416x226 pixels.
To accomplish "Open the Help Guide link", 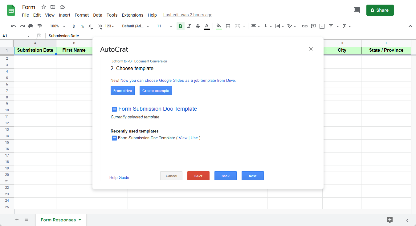I will 119,177.
